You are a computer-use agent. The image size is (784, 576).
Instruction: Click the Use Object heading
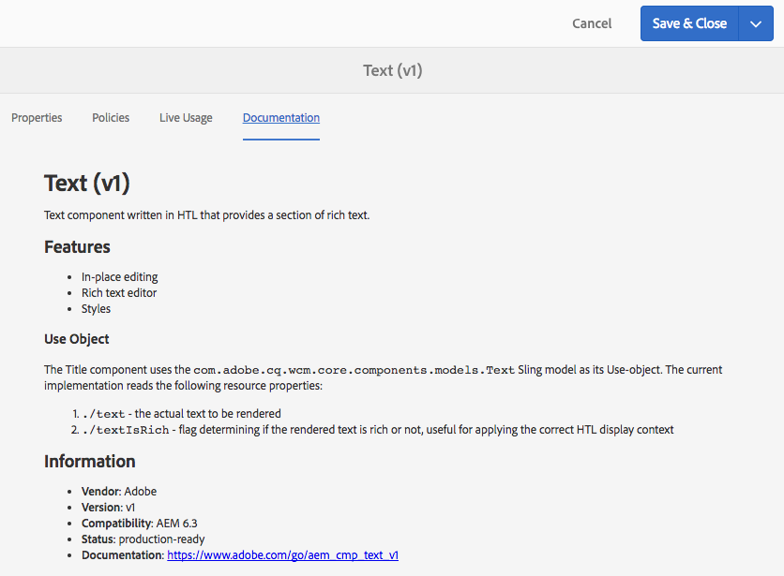77,339
